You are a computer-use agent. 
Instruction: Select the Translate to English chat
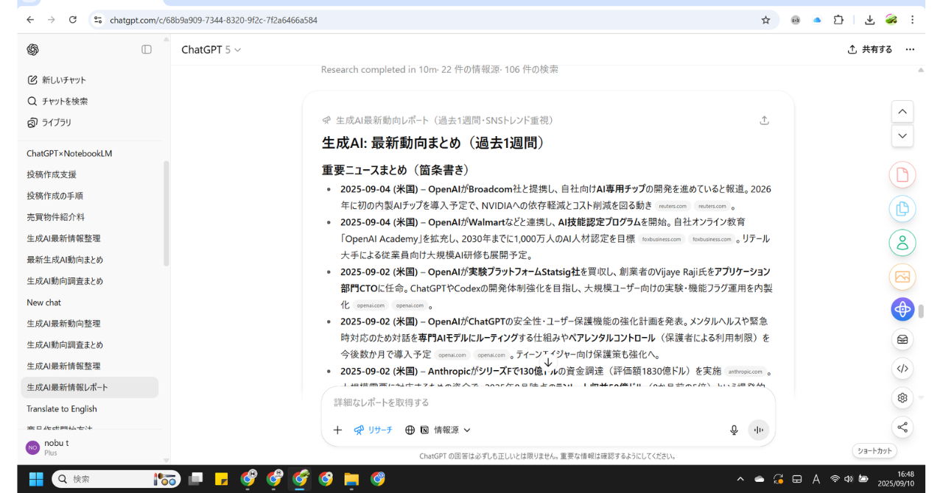(62, 408)
